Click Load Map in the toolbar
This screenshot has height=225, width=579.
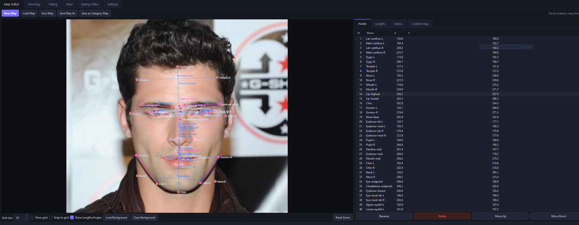coord(29,13)
